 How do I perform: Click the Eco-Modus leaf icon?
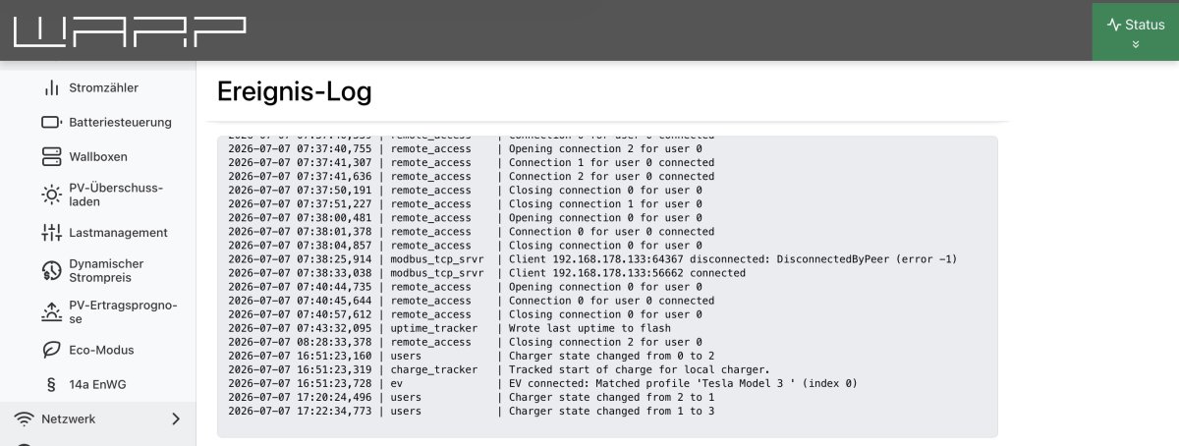(x=51, y=350)
